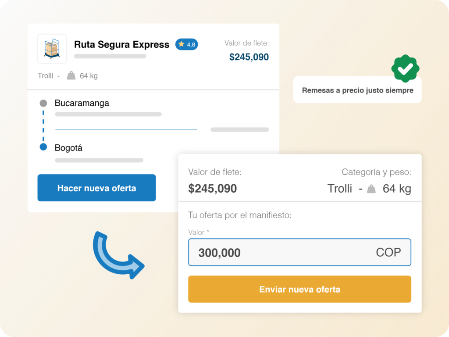Click the gray Bucaramanga origin dot
The image size is (449, 337).
43,104
